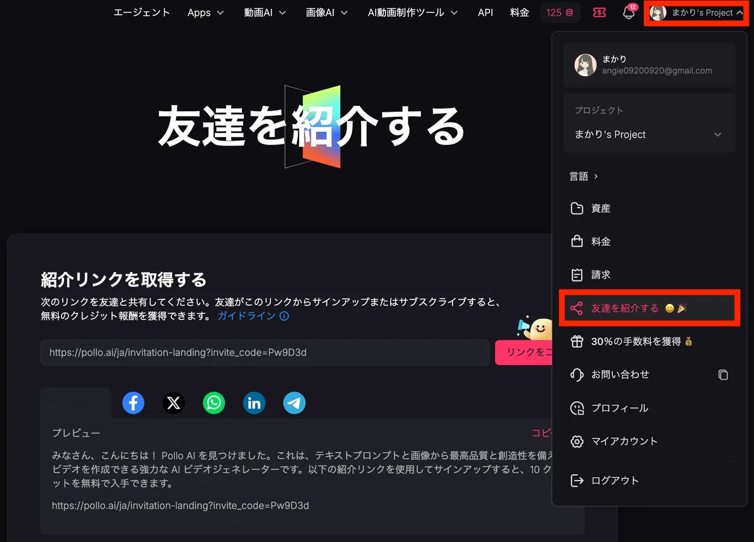Click the invitation link input field
Image resolution: width=754 pixels, height=542 pixels.
coord(265,352)
